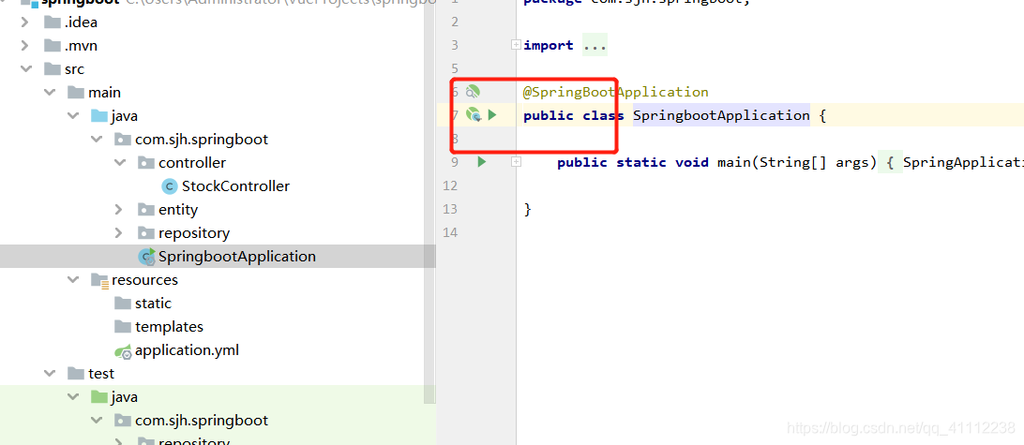The width and height of the screenshot is (1024, 445).
Task: Collapse the java folder under test
Action: click(72, 396)
